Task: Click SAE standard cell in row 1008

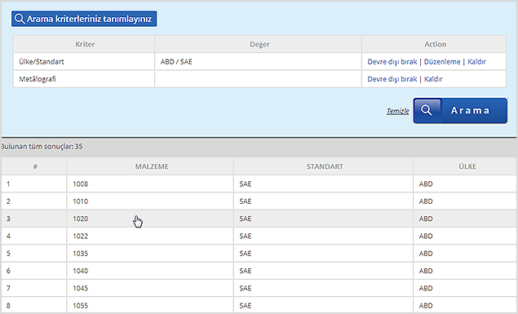Action: pyautogui.click(x=323, y=184)
